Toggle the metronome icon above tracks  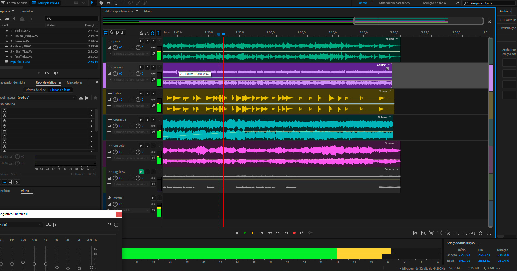[x=141, y=33]
